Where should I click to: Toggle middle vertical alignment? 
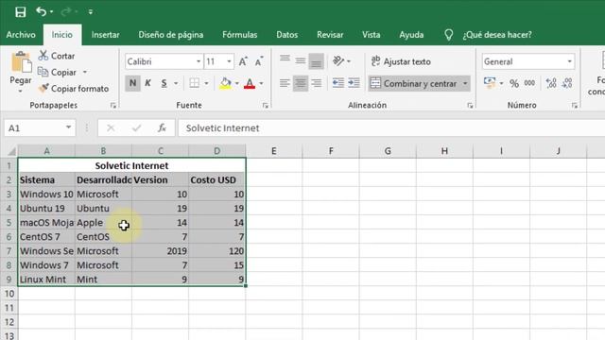301,60
